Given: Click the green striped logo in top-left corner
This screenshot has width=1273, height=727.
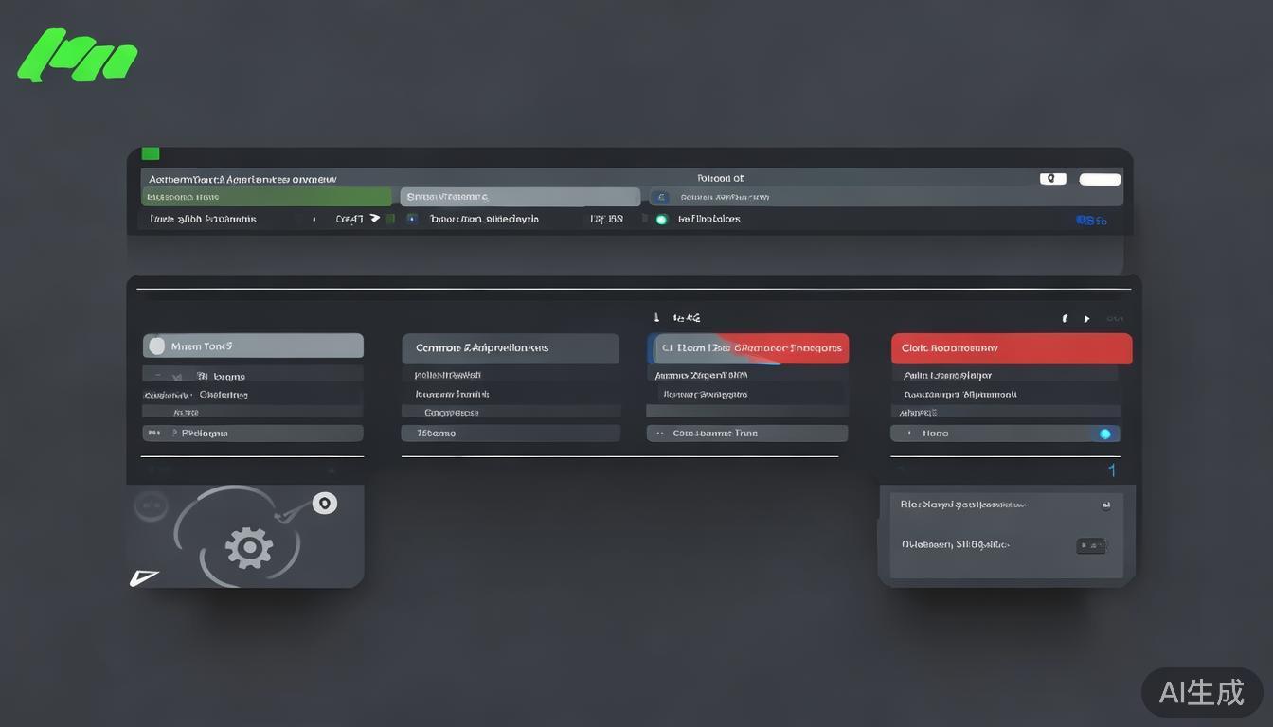Looking at the screenshot, I should coord(78,56).
